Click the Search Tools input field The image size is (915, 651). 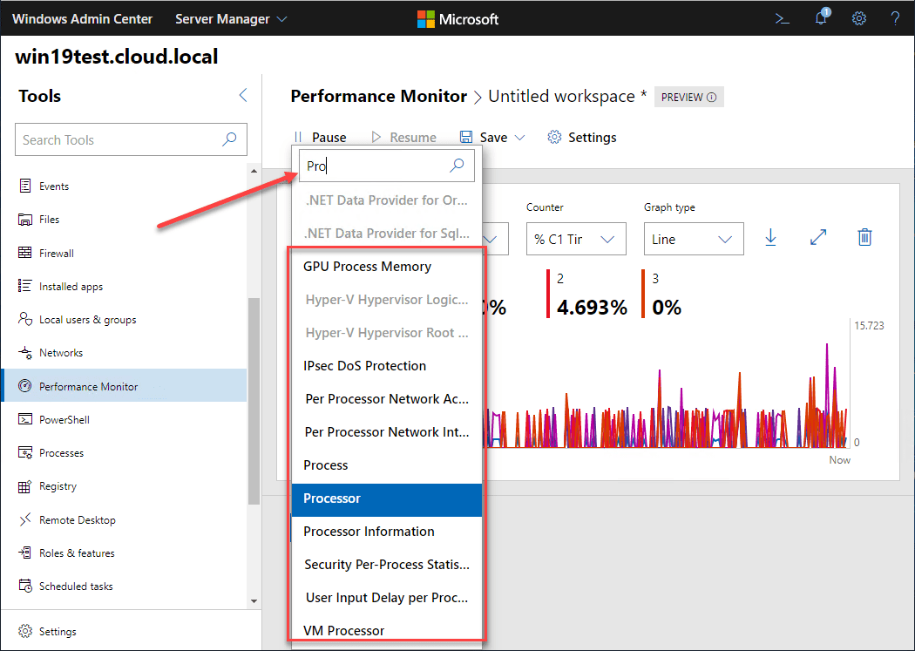118,139
